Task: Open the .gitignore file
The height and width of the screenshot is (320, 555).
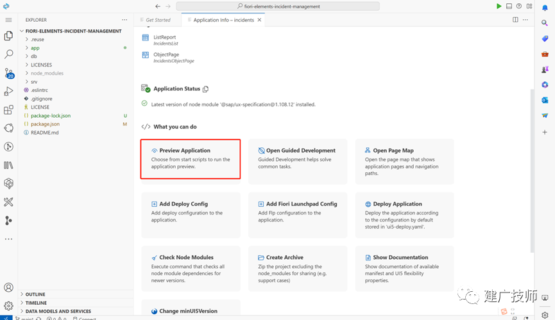Action: point(42,99)
